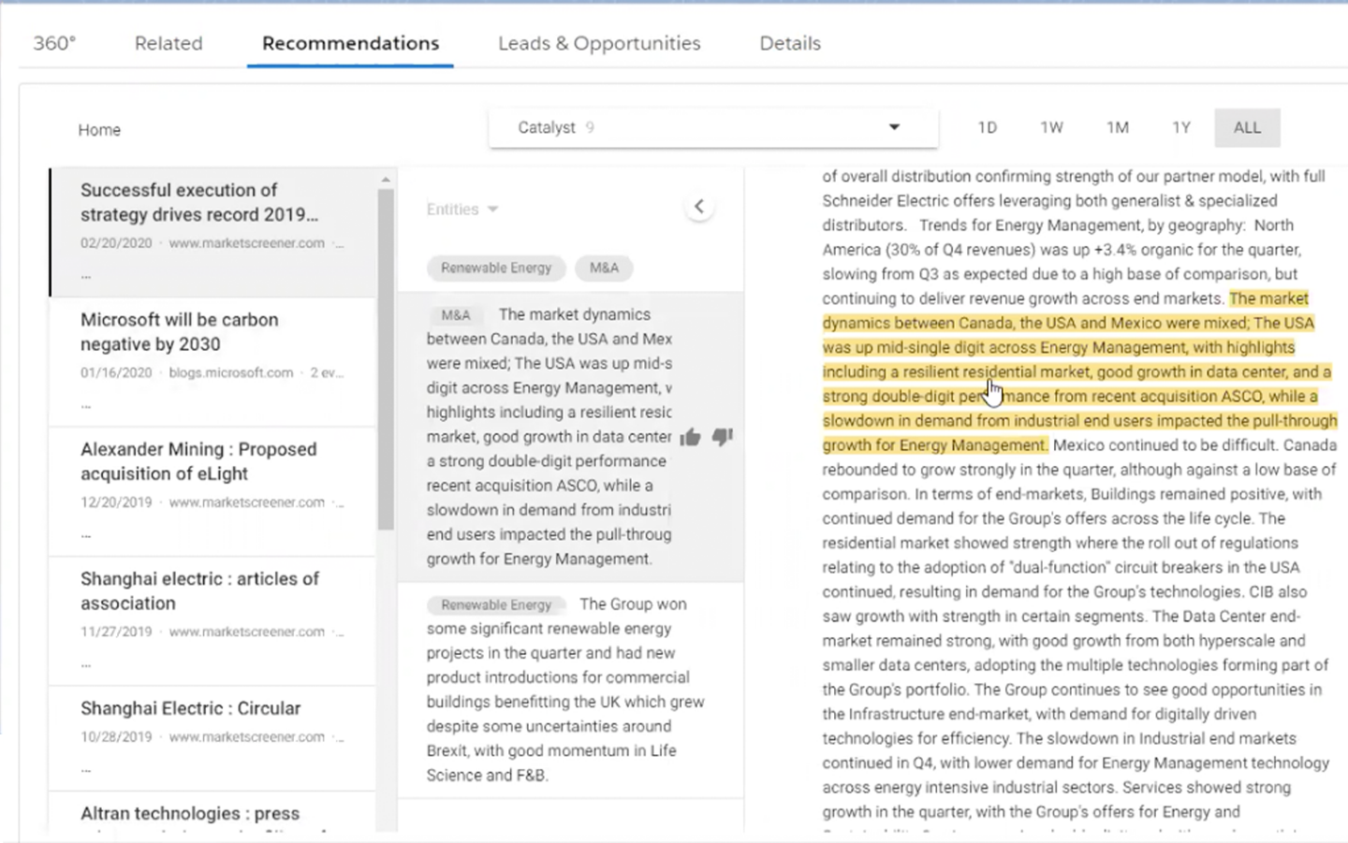Open 'Shanghai Electric : Circular' article
1348x843 pixels.
tap(212, 738)
